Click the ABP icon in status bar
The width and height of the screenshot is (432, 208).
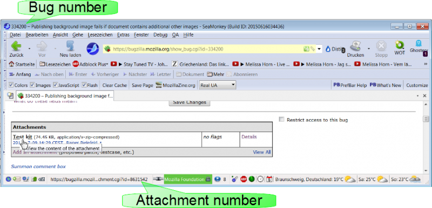[244, 179]
